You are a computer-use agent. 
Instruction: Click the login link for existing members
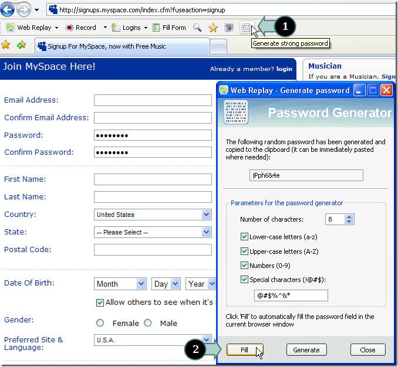pyautogui.click(x=284, y=69)
